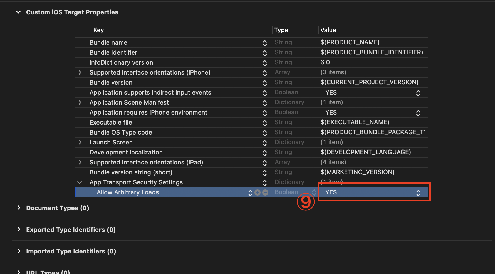Click key stepper arrows beside Bundle OS Type code
The height and width of the screenshot is (274, 495).
pyautogui.click(x=264, y=133)
